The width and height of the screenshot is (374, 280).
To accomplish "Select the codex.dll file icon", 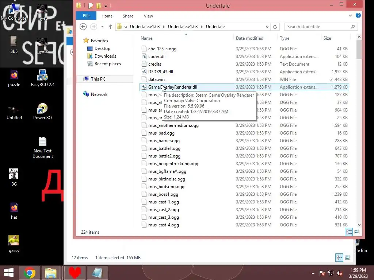I will click(x=144, y=57).
